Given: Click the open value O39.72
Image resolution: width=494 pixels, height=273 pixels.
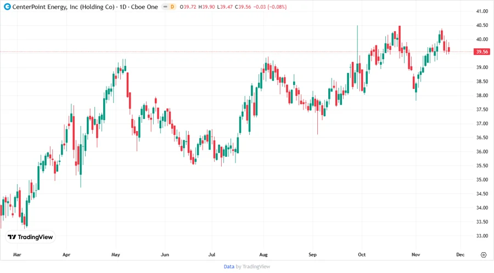Looking at the screenshot, I should click(x=188, y=7).
